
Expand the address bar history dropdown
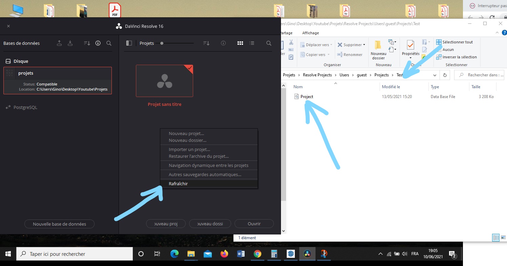click(434, 75)
